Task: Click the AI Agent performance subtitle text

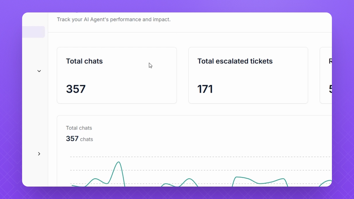Action: pos(113,20)
